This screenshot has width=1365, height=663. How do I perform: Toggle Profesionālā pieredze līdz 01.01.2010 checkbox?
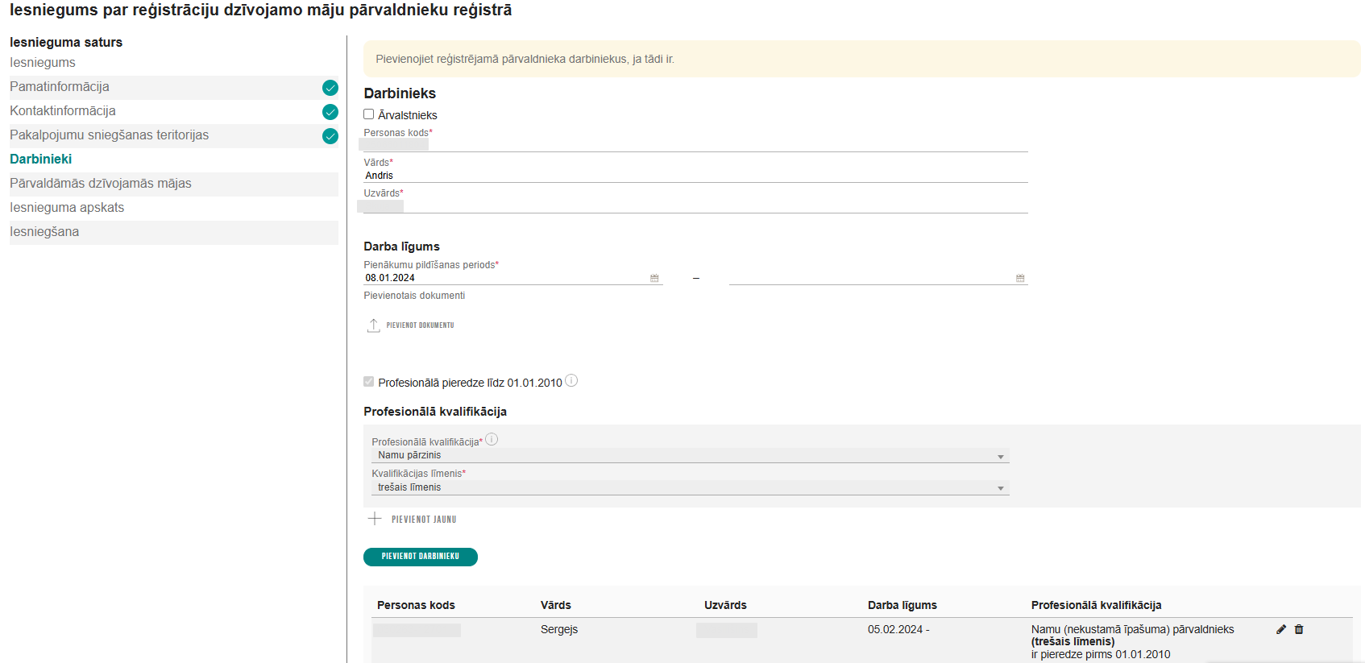coord(368,382)
